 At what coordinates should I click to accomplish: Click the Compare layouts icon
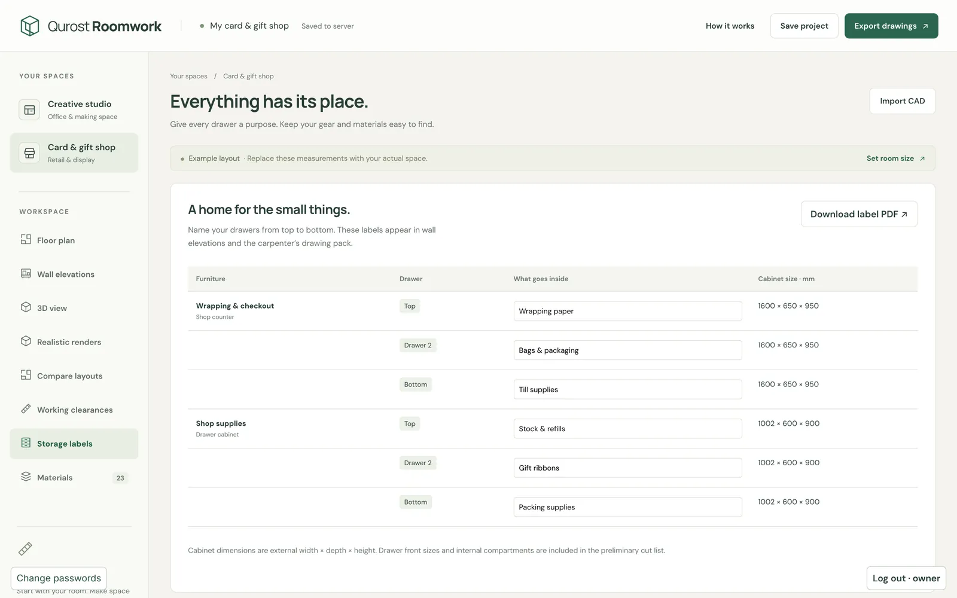26,375
